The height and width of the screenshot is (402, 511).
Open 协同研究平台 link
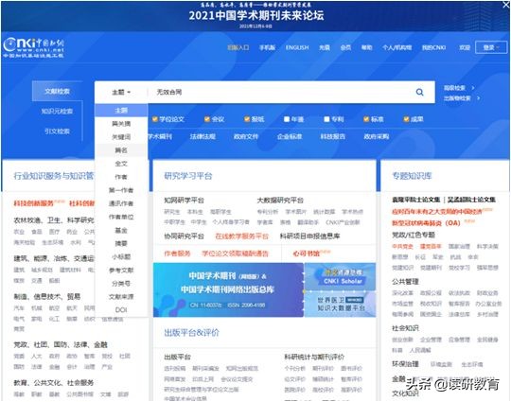point(185,236)
